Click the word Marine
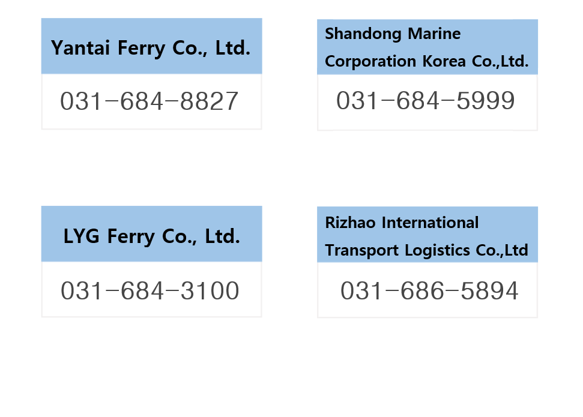 tap(434, 34)
